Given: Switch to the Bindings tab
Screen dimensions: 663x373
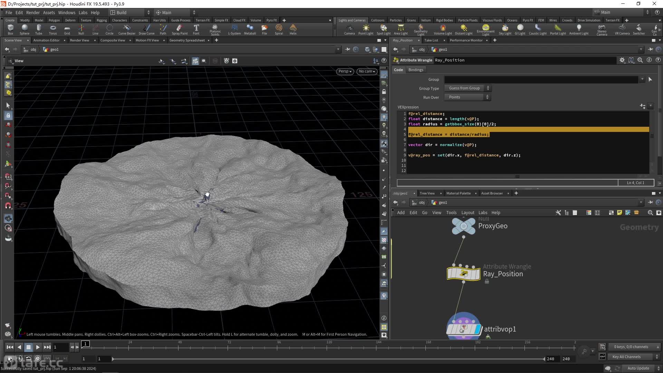Looking at the screenshot, I should (x=416, y=70).
